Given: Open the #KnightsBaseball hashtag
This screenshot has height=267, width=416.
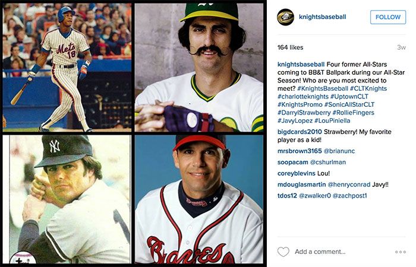Looking at the screenshot, I should tap(323, 88).
